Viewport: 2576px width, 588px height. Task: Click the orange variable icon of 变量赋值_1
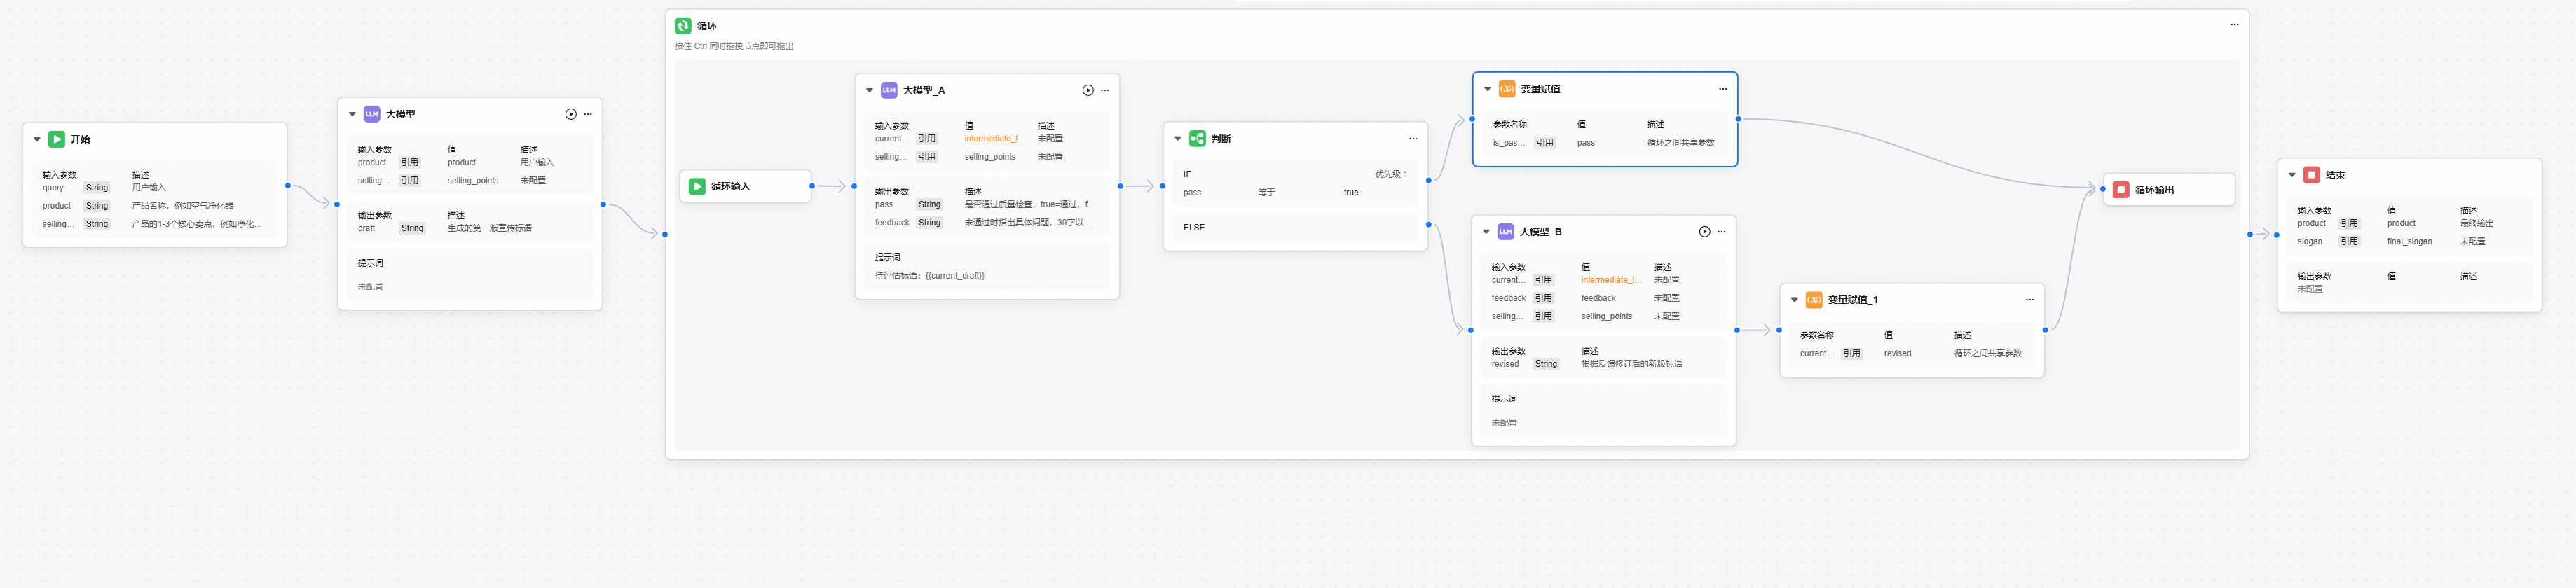tap(1814, 300)
